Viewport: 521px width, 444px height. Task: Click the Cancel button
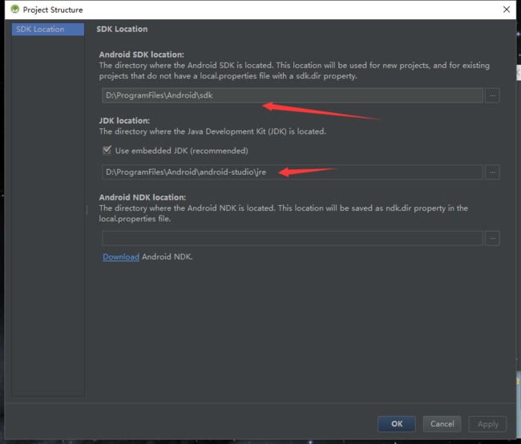point(442,424)
